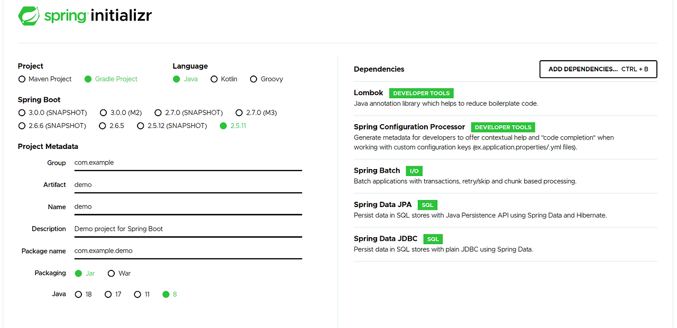Choose Spring Boot 2.7.0 (M3)
The width and height of the screenshot is (677, 328).
(x=239, y=113)
